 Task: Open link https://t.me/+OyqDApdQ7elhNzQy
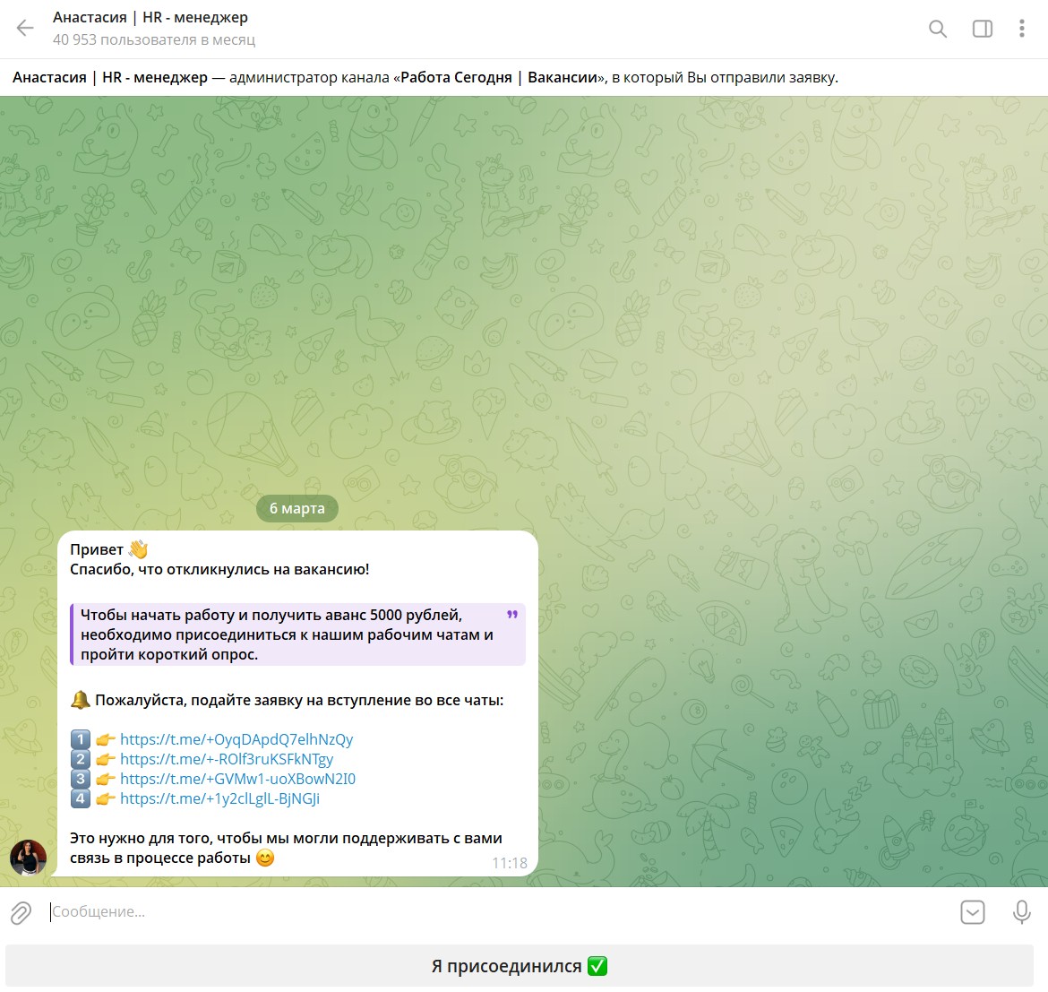click(x=236, y=739)
